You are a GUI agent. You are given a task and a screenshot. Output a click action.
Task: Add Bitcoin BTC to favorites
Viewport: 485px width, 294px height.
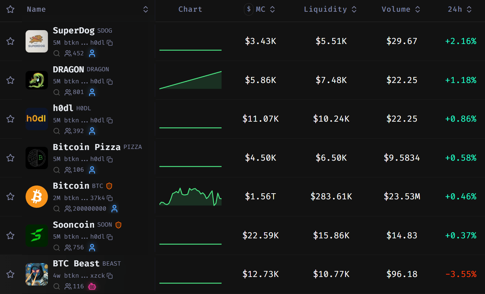tap(10, 196)
